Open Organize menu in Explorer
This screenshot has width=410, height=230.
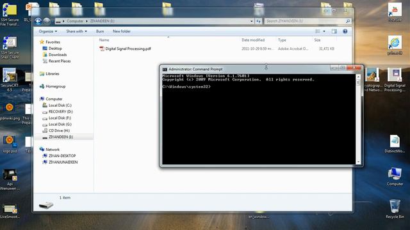[48, 31]
